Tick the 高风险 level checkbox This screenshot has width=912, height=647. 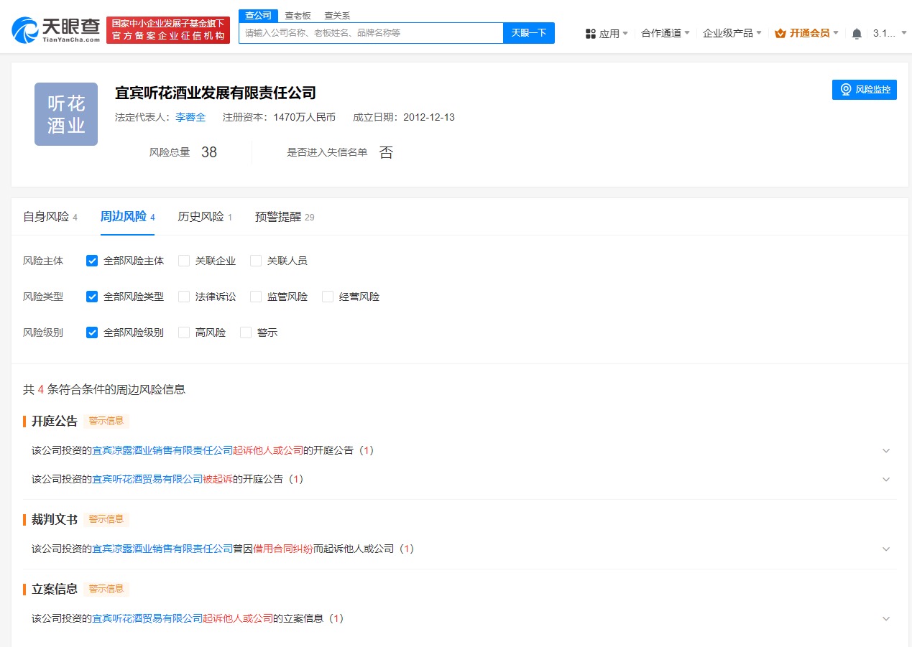coord(184,332)
